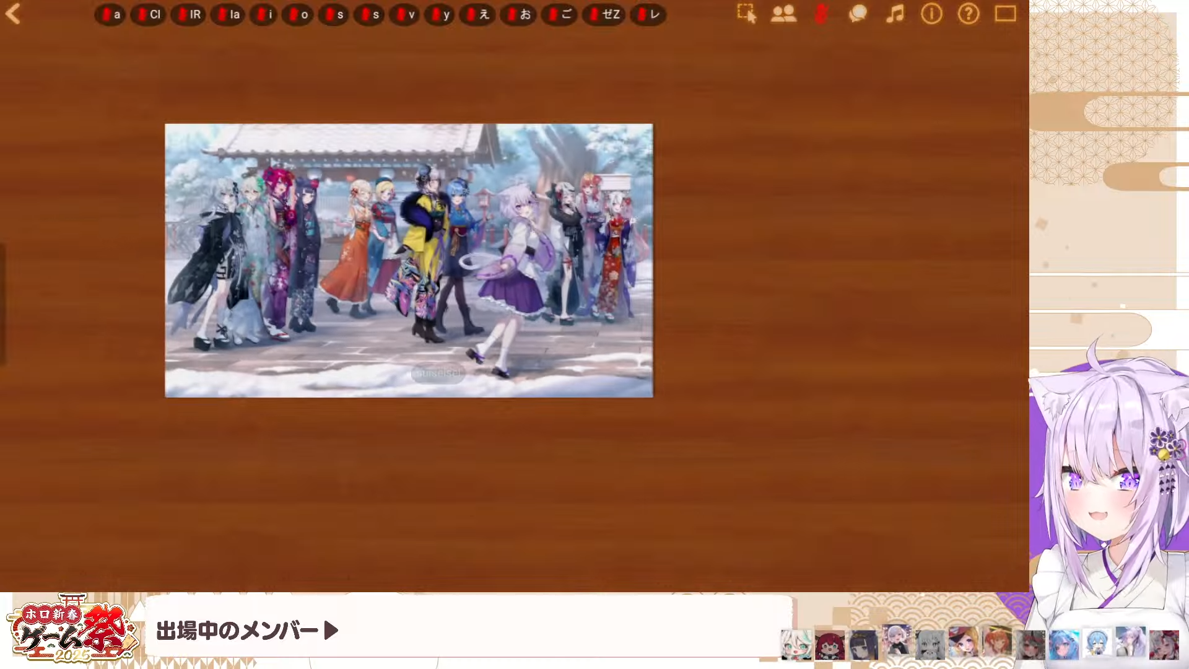This screenshot has height=669, width=1189.
Task: Open the chat bubbles icon
Action: coord(858,14)
